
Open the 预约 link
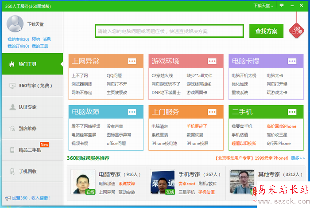(36, 39)
